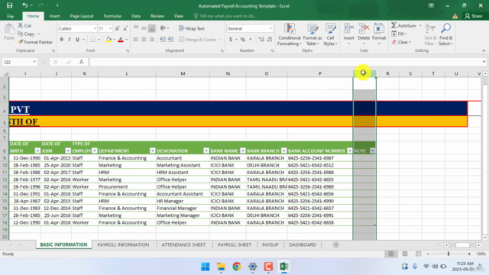Open the Calibri font name dropdown

pyautogui.click(x=95, y=28)
